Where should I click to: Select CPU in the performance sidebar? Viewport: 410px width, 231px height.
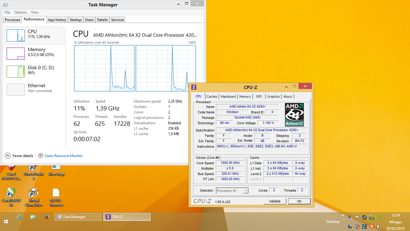coord(34,35)
